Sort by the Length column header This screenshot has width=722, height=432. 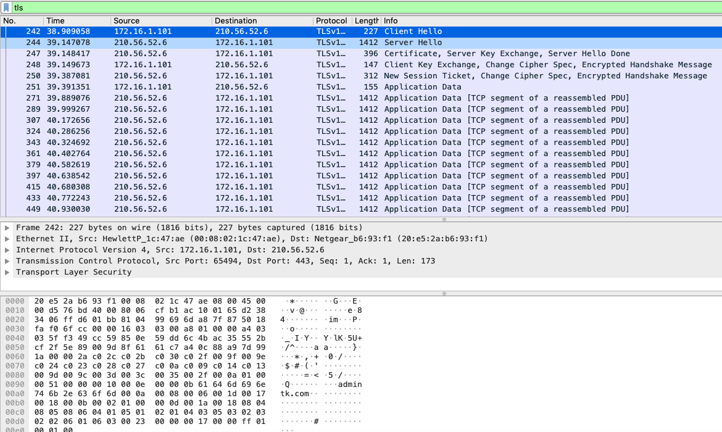coord(366,21)
